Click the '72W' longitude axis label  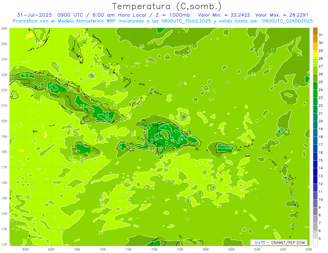pyautogui.click(x=154, y=249)
